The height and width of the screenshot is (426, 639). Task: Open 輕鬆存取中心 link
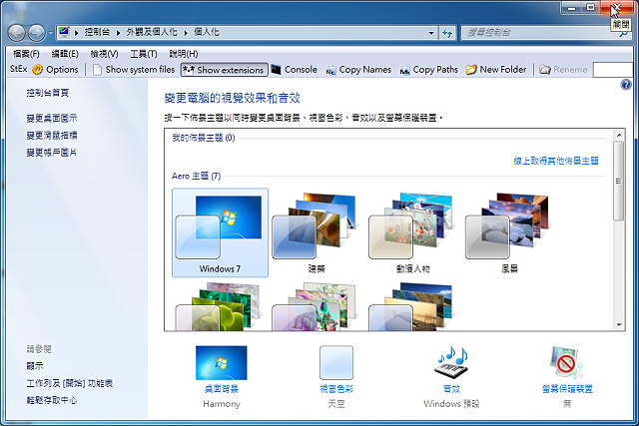tap(52, 400)
